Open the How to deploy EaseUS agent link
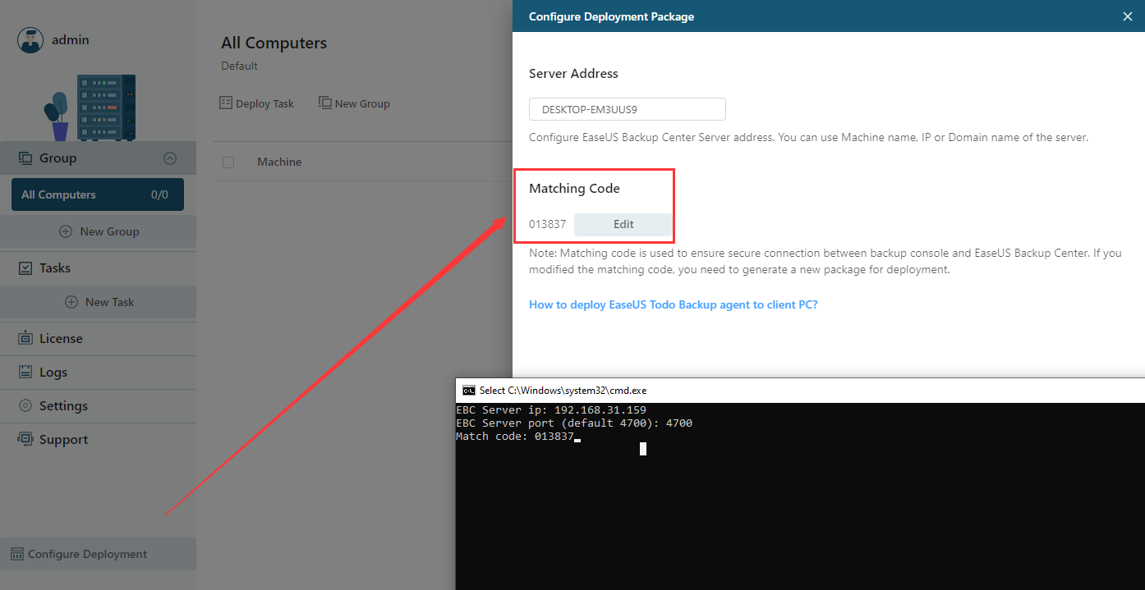 coord(674,304)
